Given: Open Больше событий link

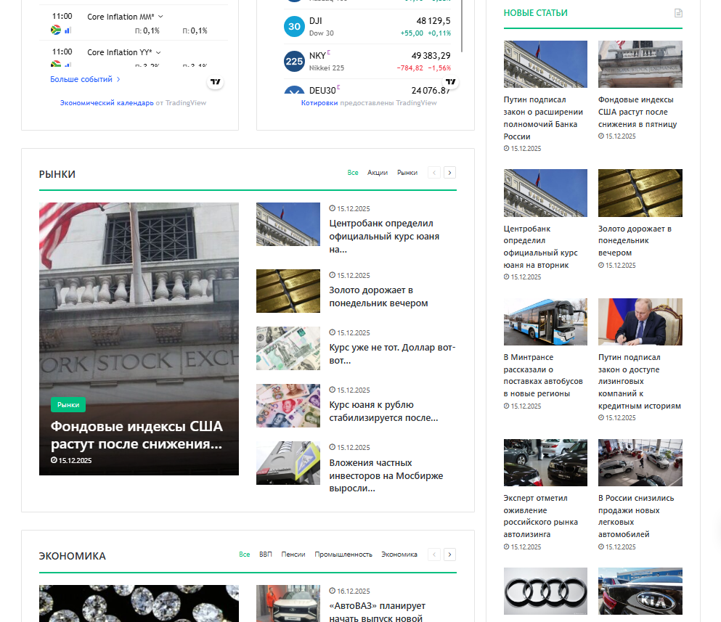Looking at the screenshot, I should [85, 80].
